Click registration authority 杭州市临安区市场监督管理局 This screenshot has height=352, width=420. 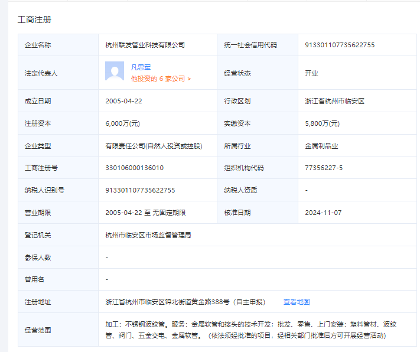pyautogui.click(x=148, y=235)
